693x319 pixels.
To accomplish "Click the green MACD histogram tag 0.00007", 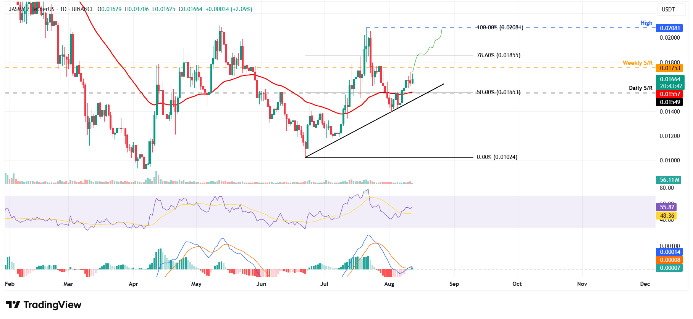I will 670,268.
